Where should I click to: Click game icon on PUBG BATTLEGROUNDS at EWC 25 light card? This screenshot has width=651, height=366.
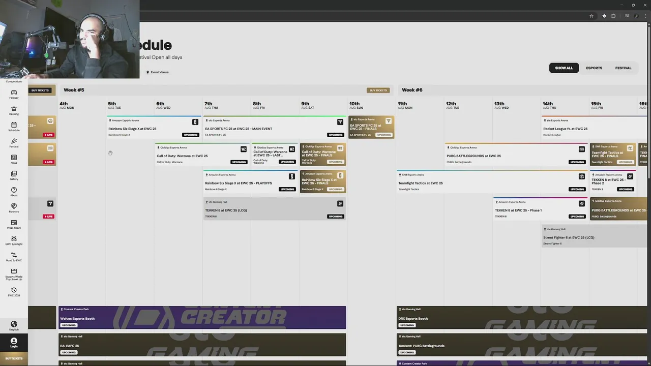[x=582, y=149]
